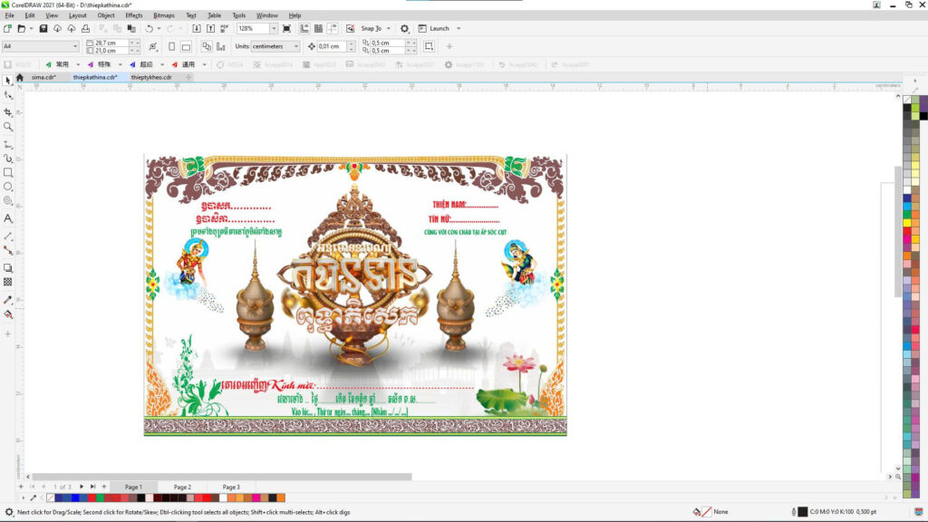This screenshot has width=928, height=522.
Task: Select the Freehand curve tool
Action: 7,144
